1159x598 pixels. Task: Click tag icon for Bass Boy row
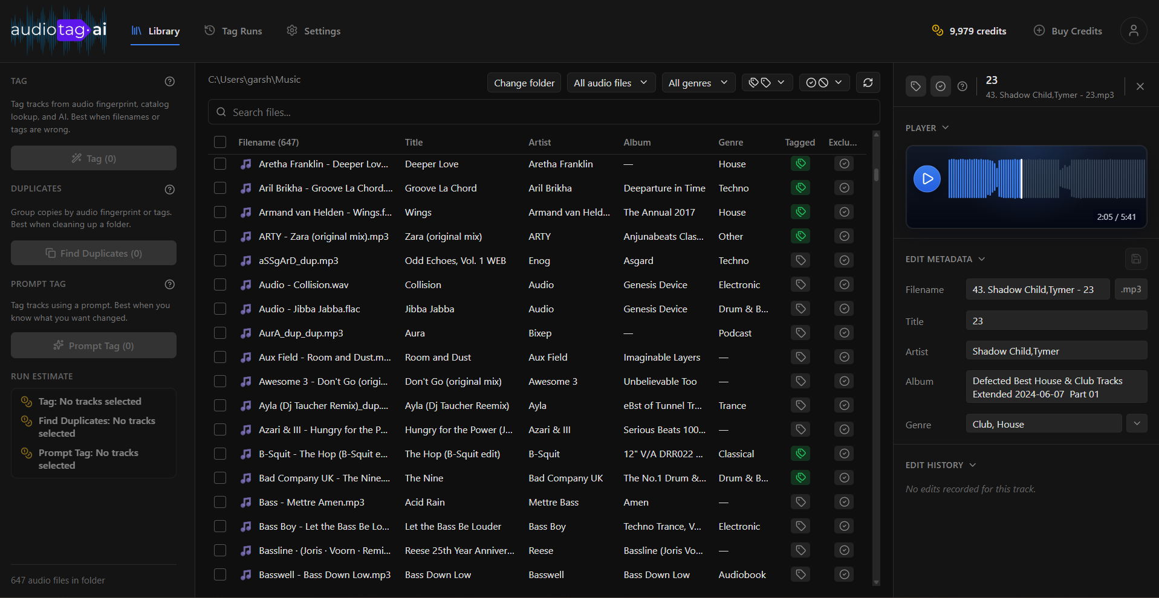click(x=800, y=526)
